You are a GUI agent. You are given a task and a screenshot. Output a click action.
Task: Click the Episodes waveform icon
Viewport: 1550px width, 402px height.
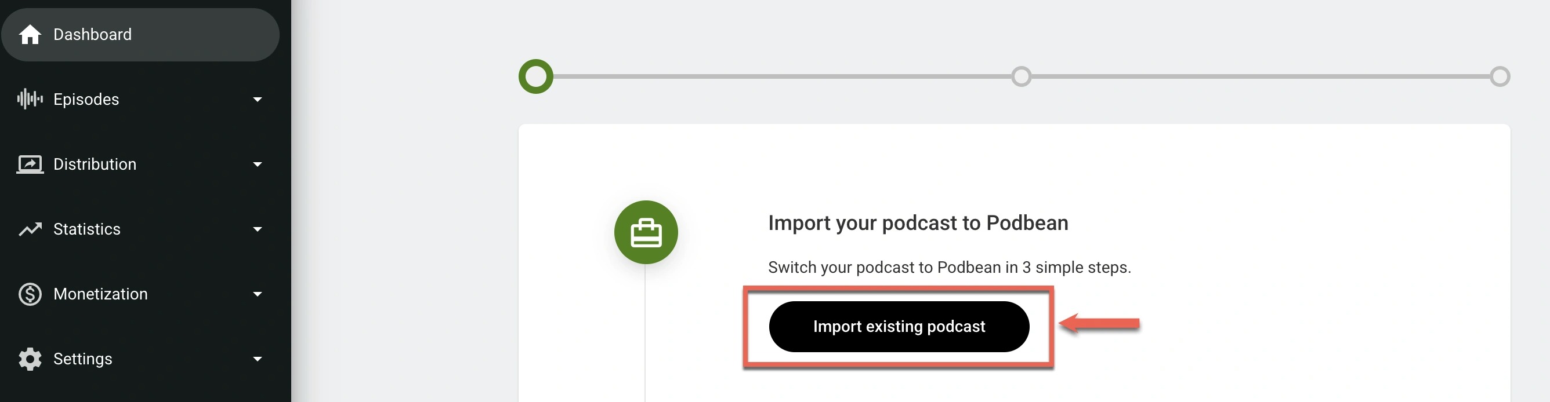[30, 99]
